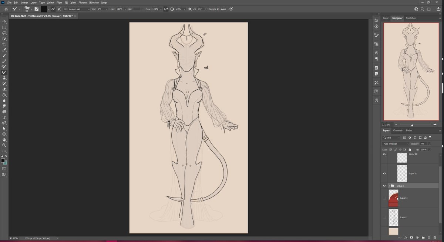Image resolution: width=444 pixels, height=242 pixels.
Task: Expand the Group 1 folder arrow
Action: (389, 186)
